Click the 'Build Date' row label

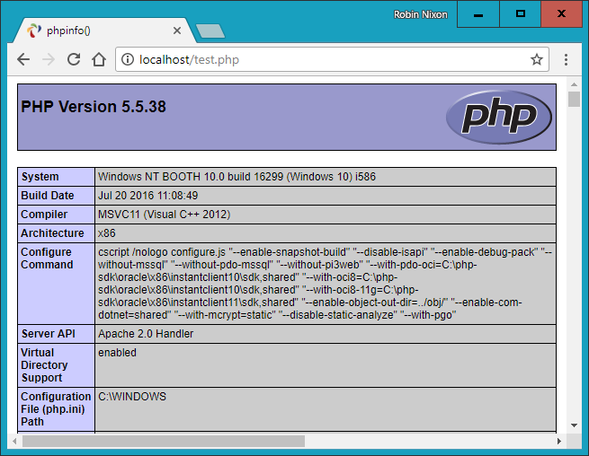point(48,196)
